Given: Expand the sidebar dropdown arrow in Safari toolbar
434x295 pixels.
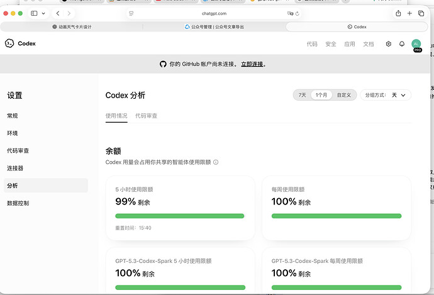Looking at the screenshot, I should (43, 13).
